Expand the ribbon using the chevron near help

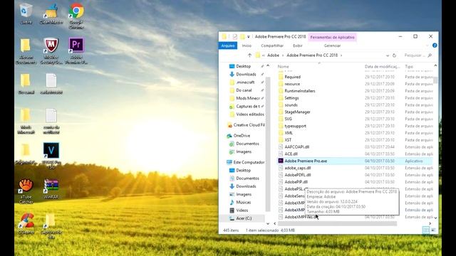tap(427, 46)
